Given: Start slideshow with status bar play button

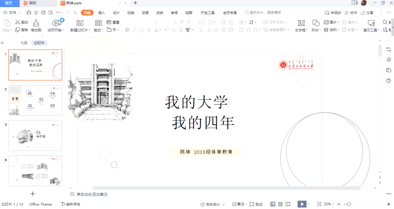Looking at the screenshot, I should [x=301, y=204].
